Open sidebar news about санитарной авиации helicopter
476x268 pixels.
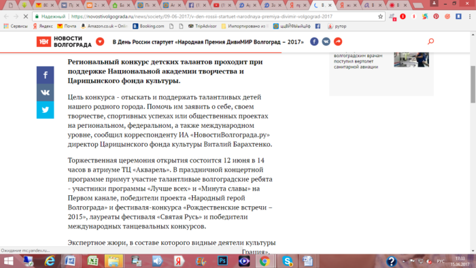(x=358, y=61)
